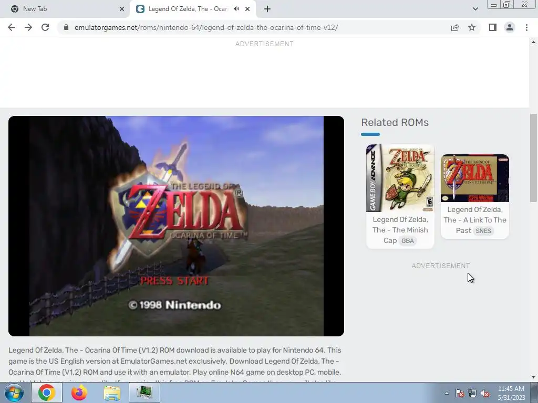Close the New Tab tab

click(x=122, y=9)
